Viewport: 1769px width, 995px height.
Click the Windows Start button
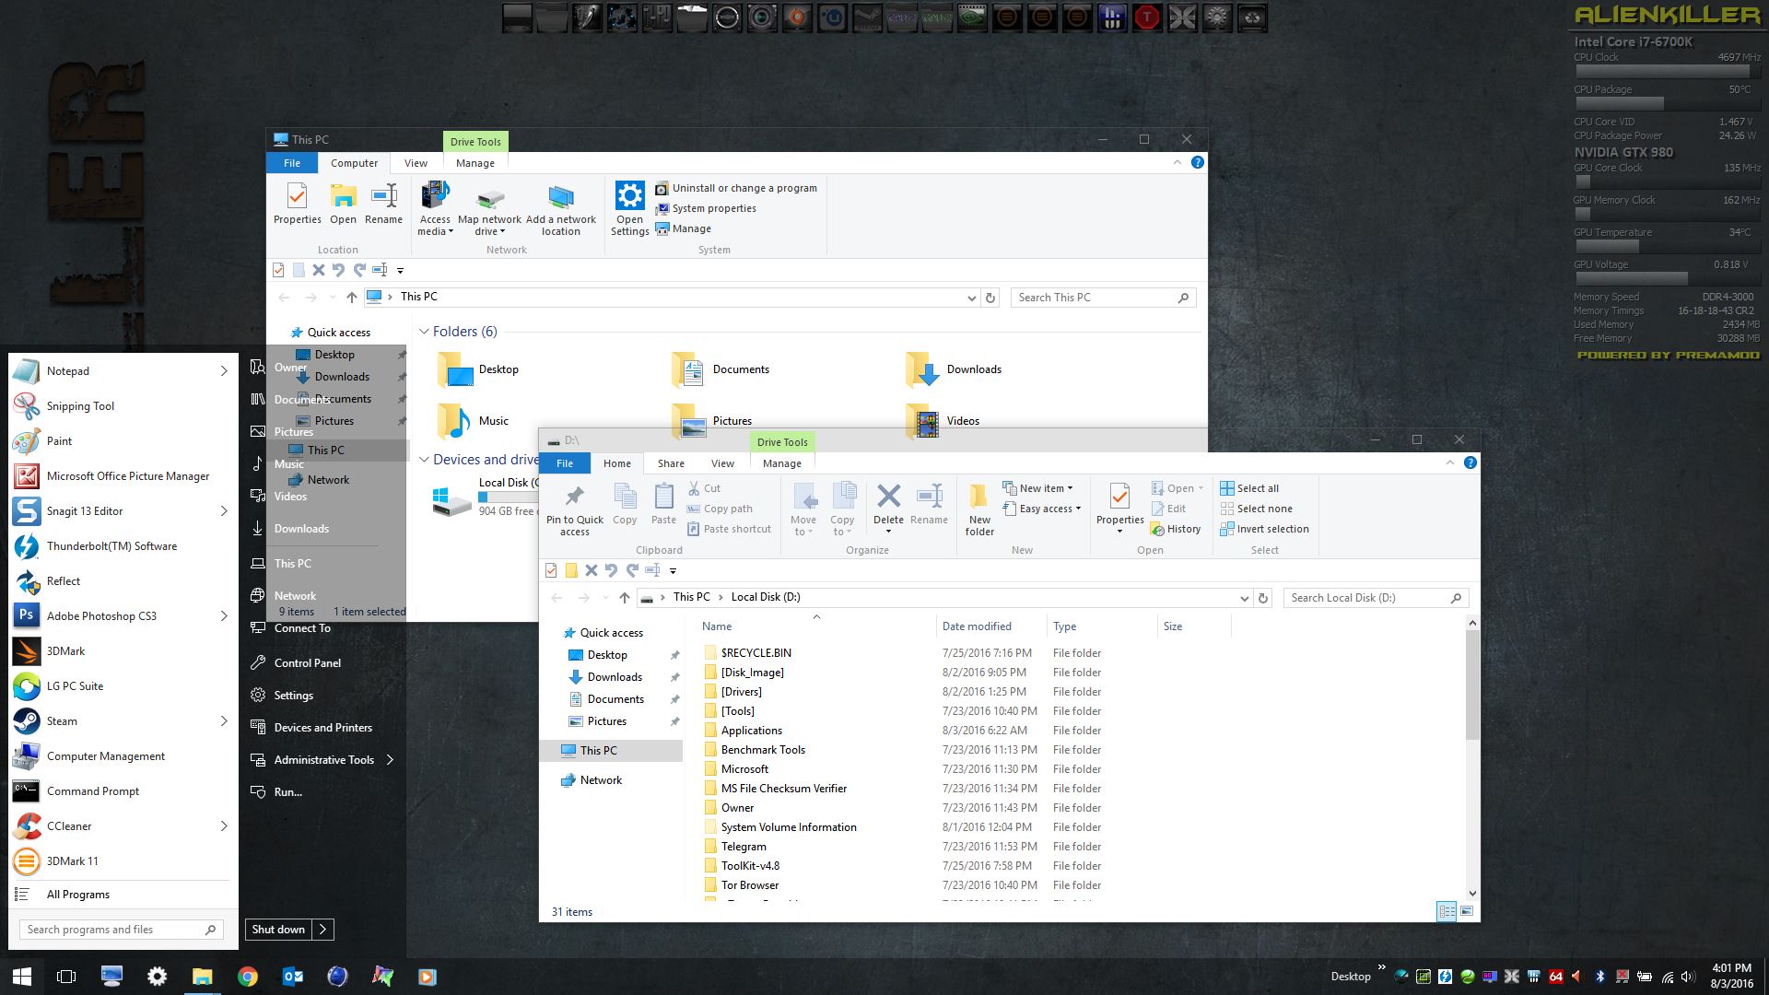[x=21, y=977]
